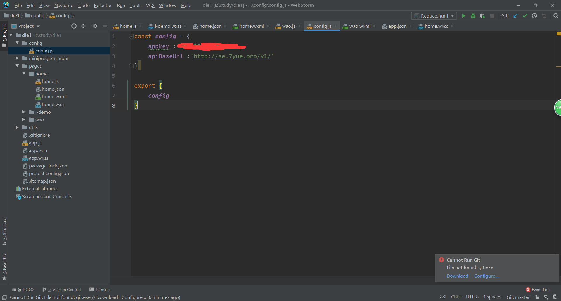Close the home.js editor tab

click(x=141, y=26)
